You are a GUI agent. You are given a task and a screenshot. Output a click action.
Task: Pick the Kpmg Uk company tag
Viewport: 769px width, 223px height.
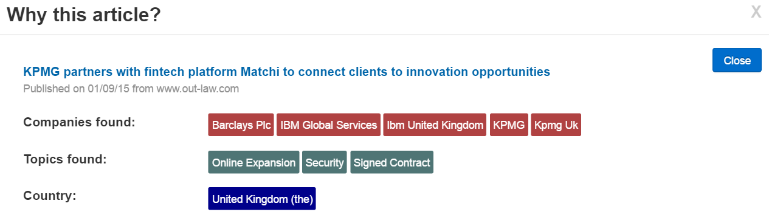(x=556, y=125)
